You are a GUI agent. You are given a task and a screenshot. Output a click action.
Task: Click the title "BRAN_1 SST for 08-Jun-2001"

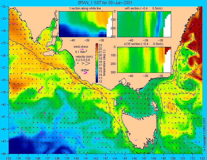105,3
